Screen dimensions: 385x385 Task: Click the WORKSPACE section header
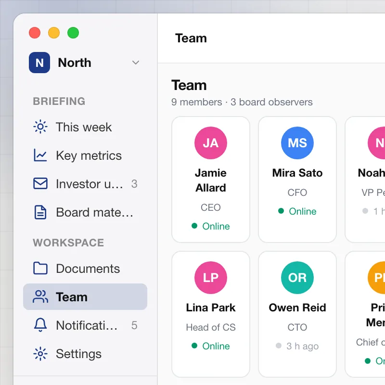[68, 243]
